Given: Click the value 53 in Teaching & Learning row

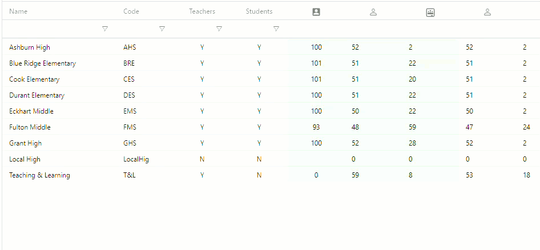Looking at the screenshot, I should pyautogui.click(x=469, y=175).
